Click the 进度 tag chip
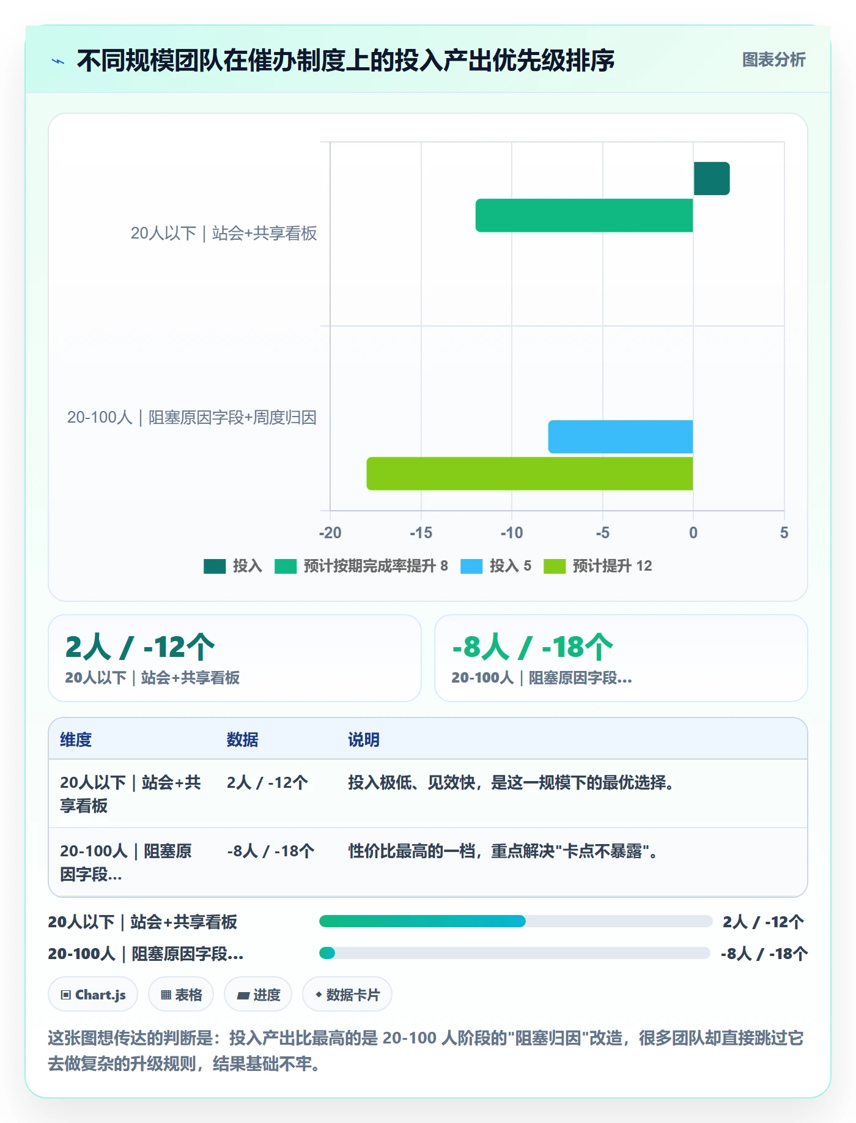This screenshot has width=856, height=1123. click(258, 995)
